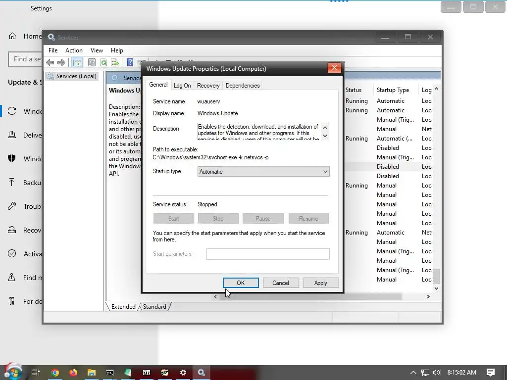Click Windows Update sync icon in Settings
The width and height of the screenshot is (507, 380).
pos(12,111)
